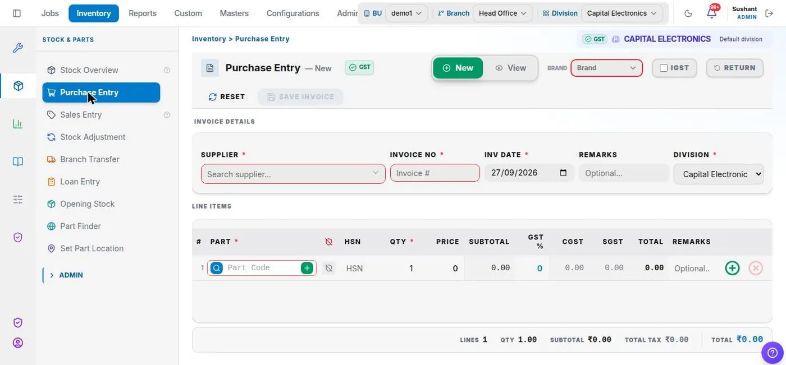
Task: Open the wrench service rail icon
Action: click(x=18, y=48)
